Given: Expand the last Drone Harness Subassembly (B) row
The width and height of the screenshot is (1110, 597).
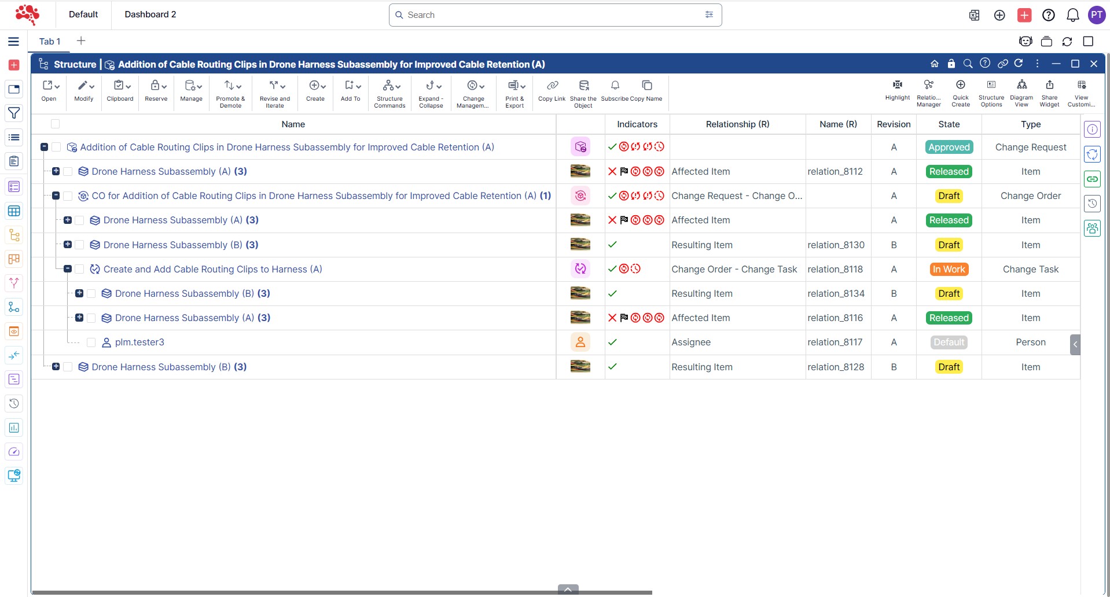Looking at the screenshot, I should pyautogui.click(x=56, y=367).
